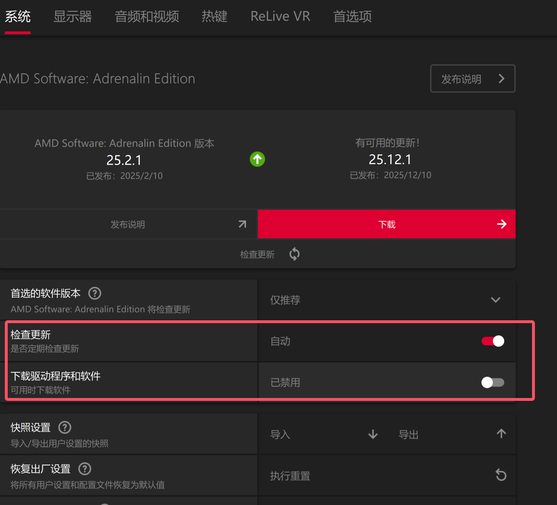Go to the 热键 tab
This screenshot has height=505, width=557.
pyautogui.click(x=215, y=17)
